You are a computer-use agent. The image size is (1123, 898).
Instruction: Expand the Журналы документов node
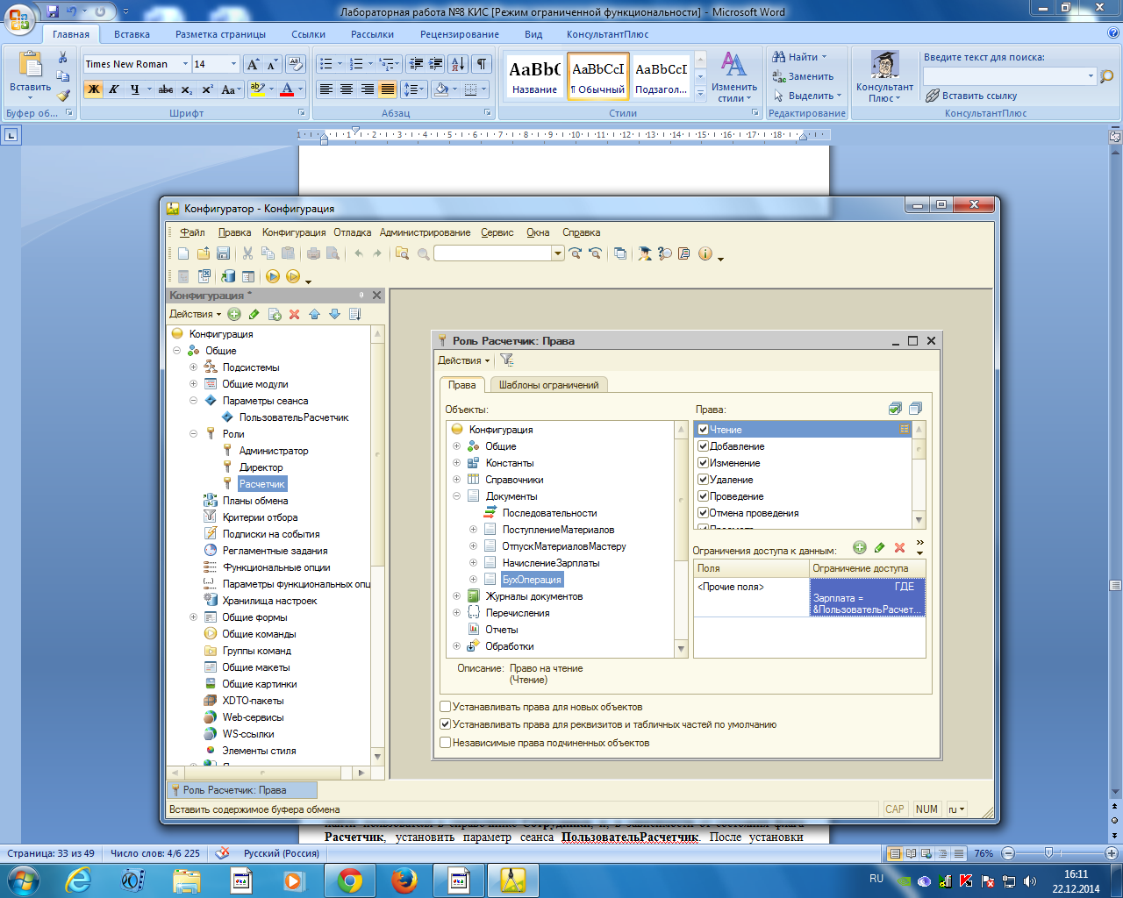456,596
